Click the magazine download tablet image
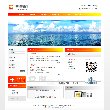This screenshot has width=110, height=110. pos(80,94)
